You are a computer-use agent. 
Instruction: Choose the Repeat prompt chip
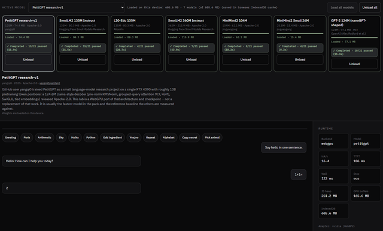click(x=150, y=138)
